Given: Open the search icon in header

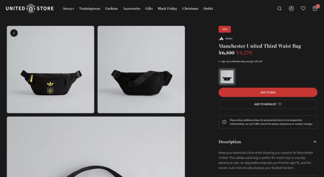Looking at the screenshot, I should [x=279, y=9].
